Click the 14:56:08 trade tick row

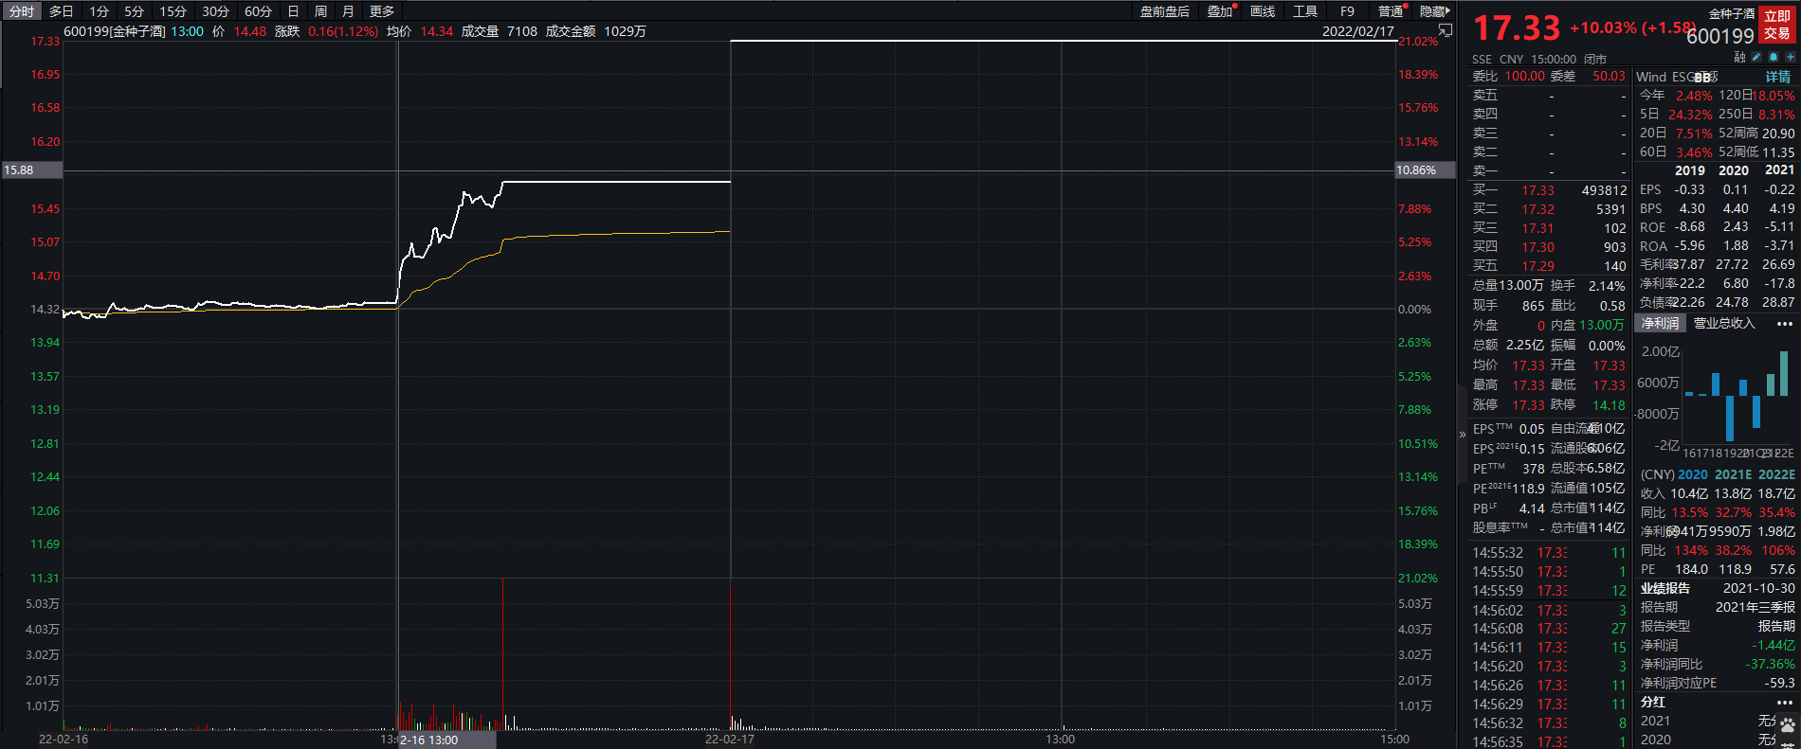pos(1549,629)
